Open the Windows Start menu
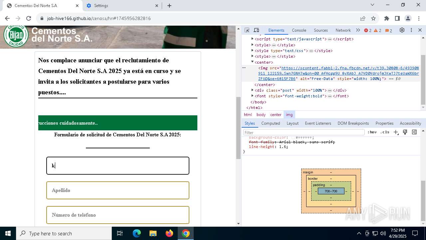This screenshot has height=240, width=426. (8, 233)
